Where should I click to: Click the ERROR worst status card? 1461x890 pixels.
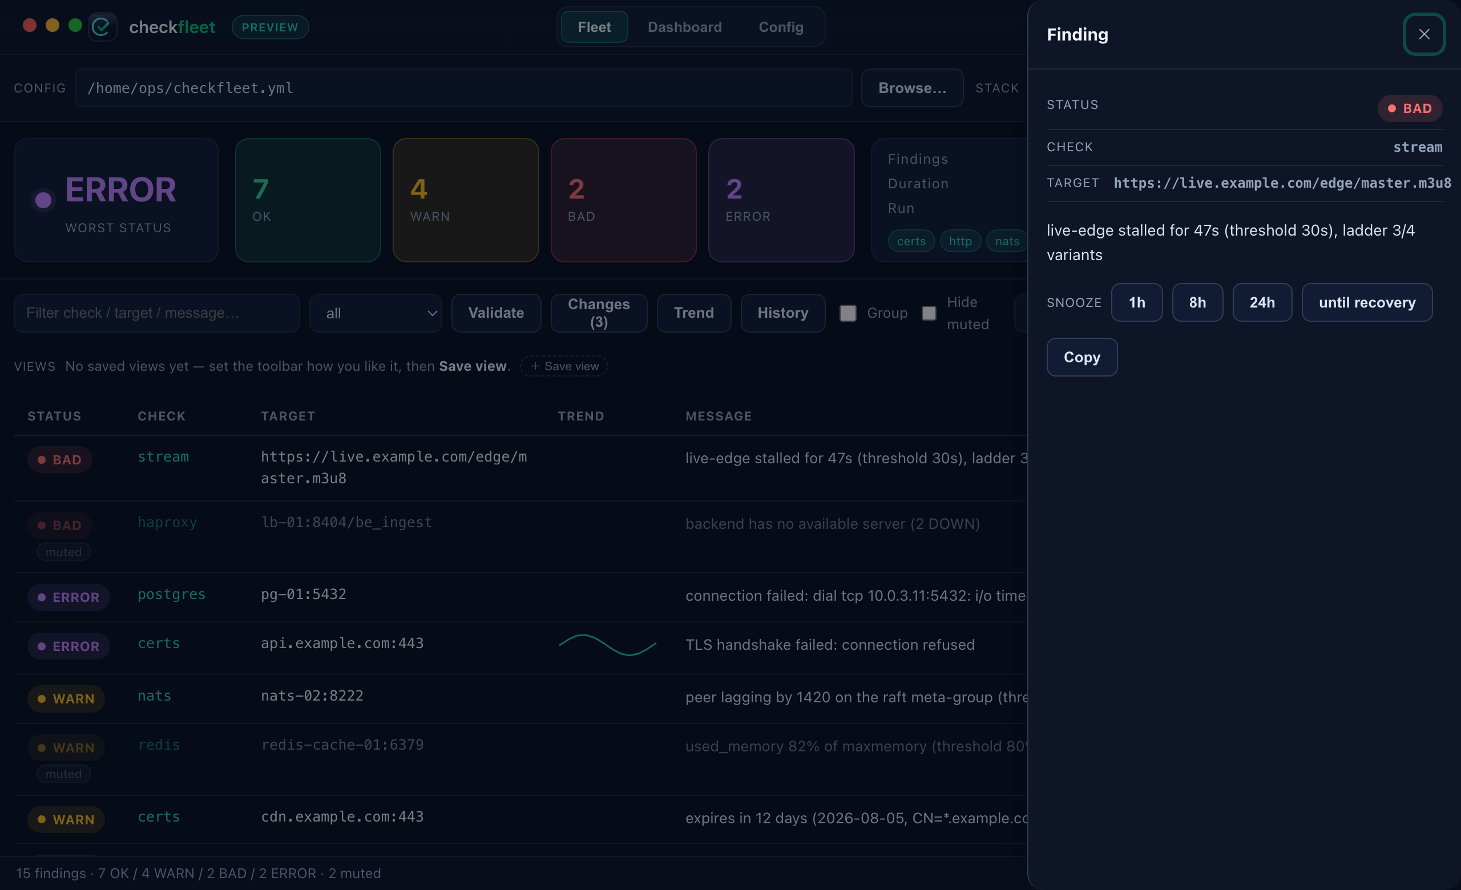coord(116,200)
